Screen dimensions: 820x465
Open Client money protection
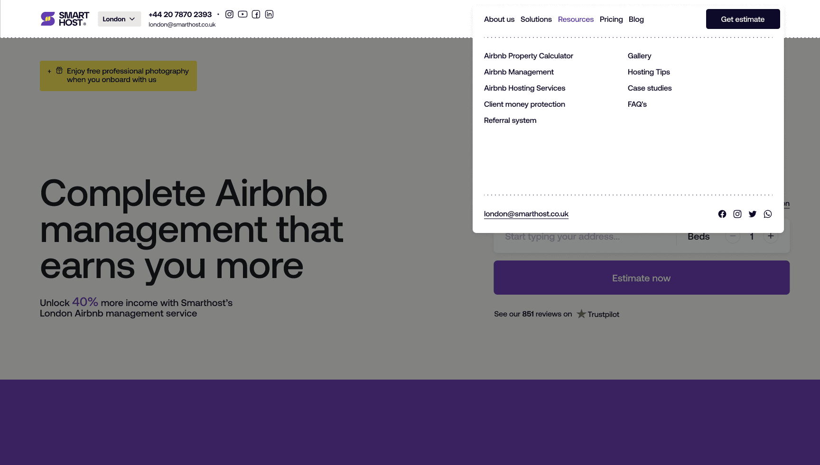coord(524,104)
